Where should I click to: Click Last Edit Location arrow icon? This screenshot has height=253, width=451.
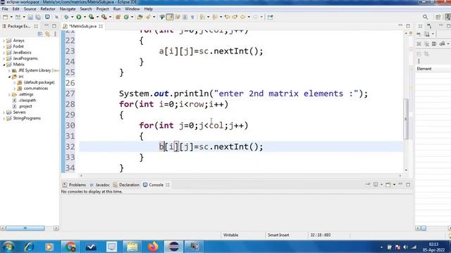point(227,17)
